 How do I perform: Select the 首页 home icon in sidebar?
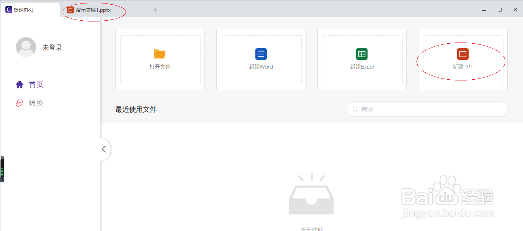[x=20, y=84]
